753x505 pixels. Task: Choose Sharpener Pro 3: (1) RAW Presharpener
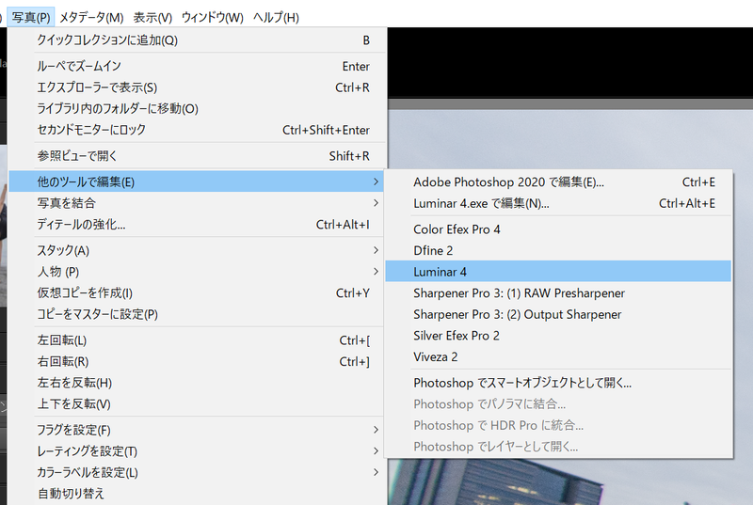tap(558, 293)
